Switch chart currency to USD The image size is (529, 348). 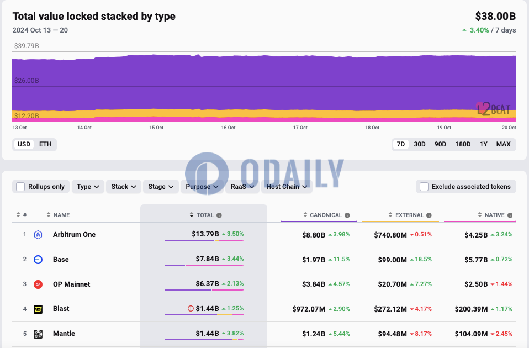point(24,144)
